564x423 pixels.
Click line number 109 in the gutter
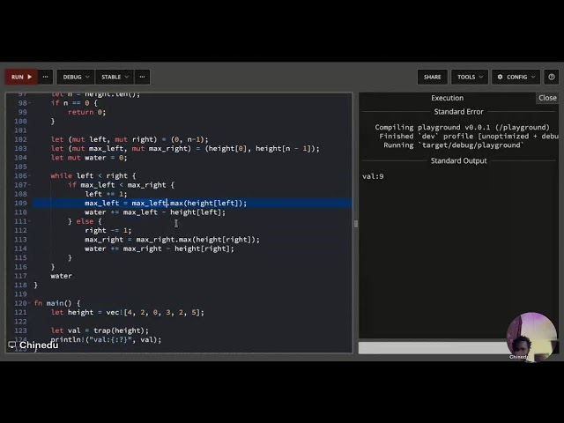point(20,204)
